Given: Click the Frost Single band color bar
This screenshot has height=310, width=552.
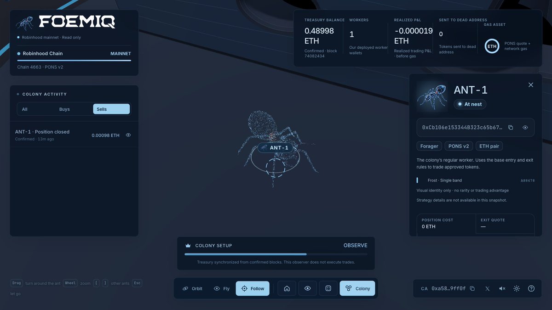Looking at the screenshot, I should (417, 180).
